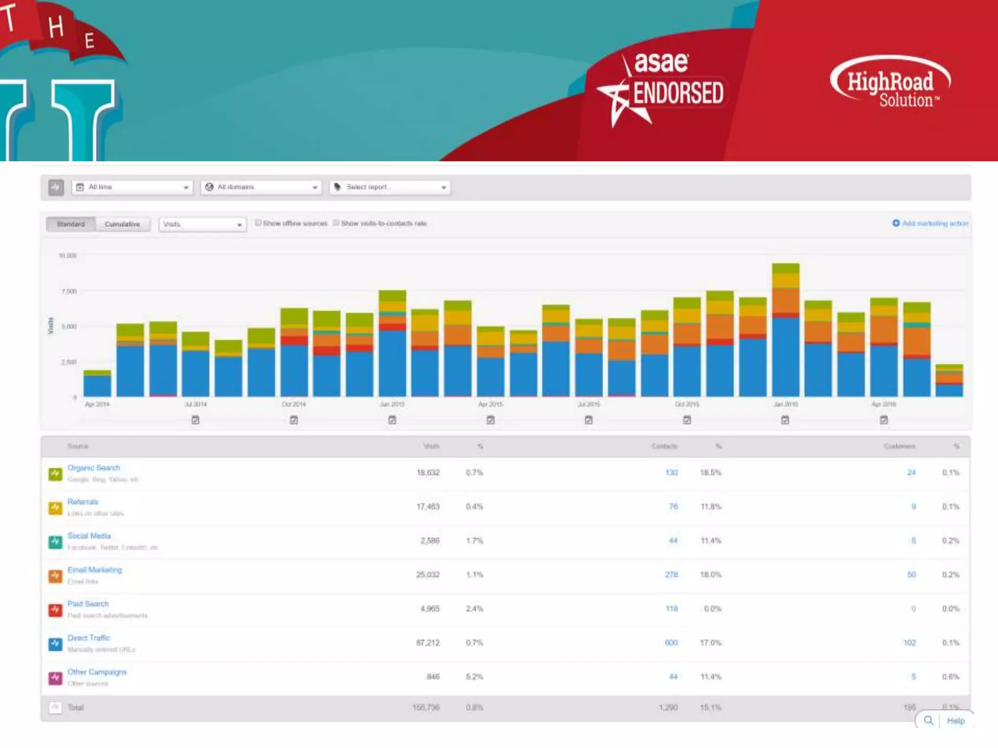Open the All time date range dropdown
The height and width of the screenshot is (748, 998).
click(132, 187)
